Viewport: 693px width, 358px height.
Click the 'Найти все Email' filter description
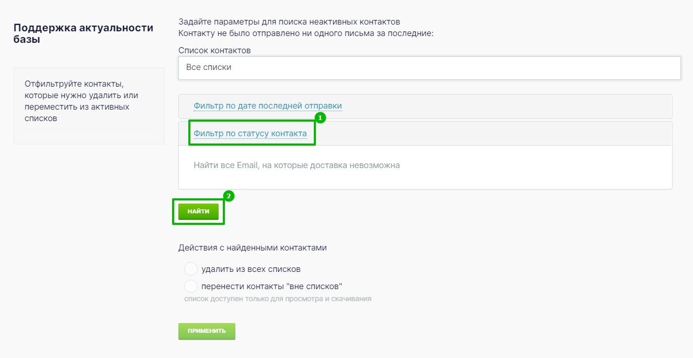tap(297, 165)
